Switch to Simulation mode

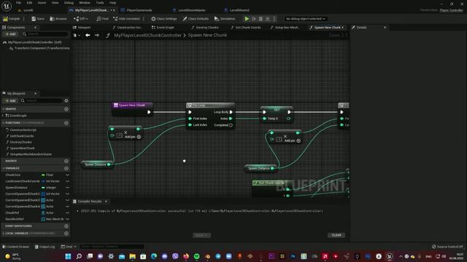pos(225,19)
